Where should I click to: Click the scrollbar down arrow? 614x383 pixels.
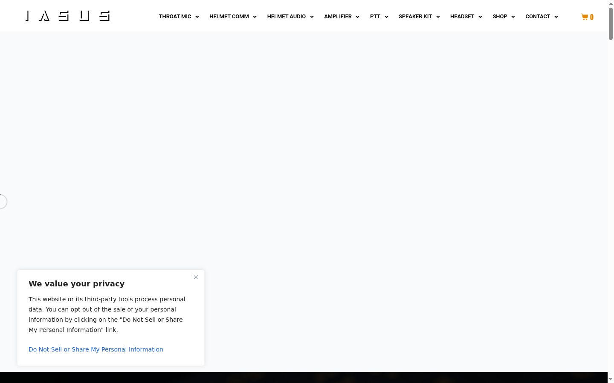(611, 379)
